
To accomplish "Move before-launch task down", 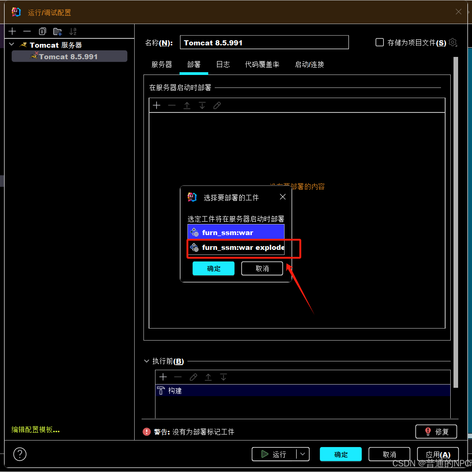I will (x=224, y=377).
